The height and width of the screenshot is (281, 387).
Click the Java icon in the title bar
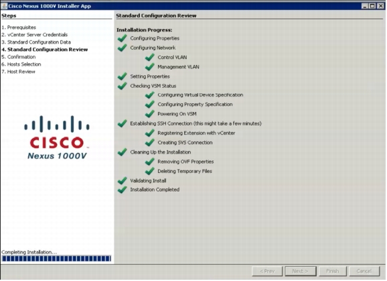click(x=4, y=6)
